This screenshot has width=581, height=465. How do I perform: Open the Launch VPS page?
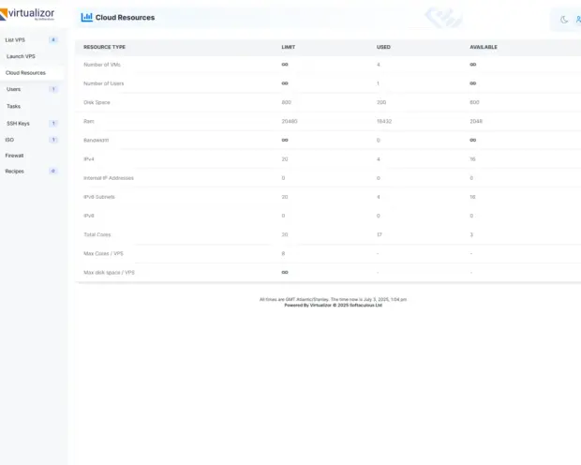coord(21,56)
